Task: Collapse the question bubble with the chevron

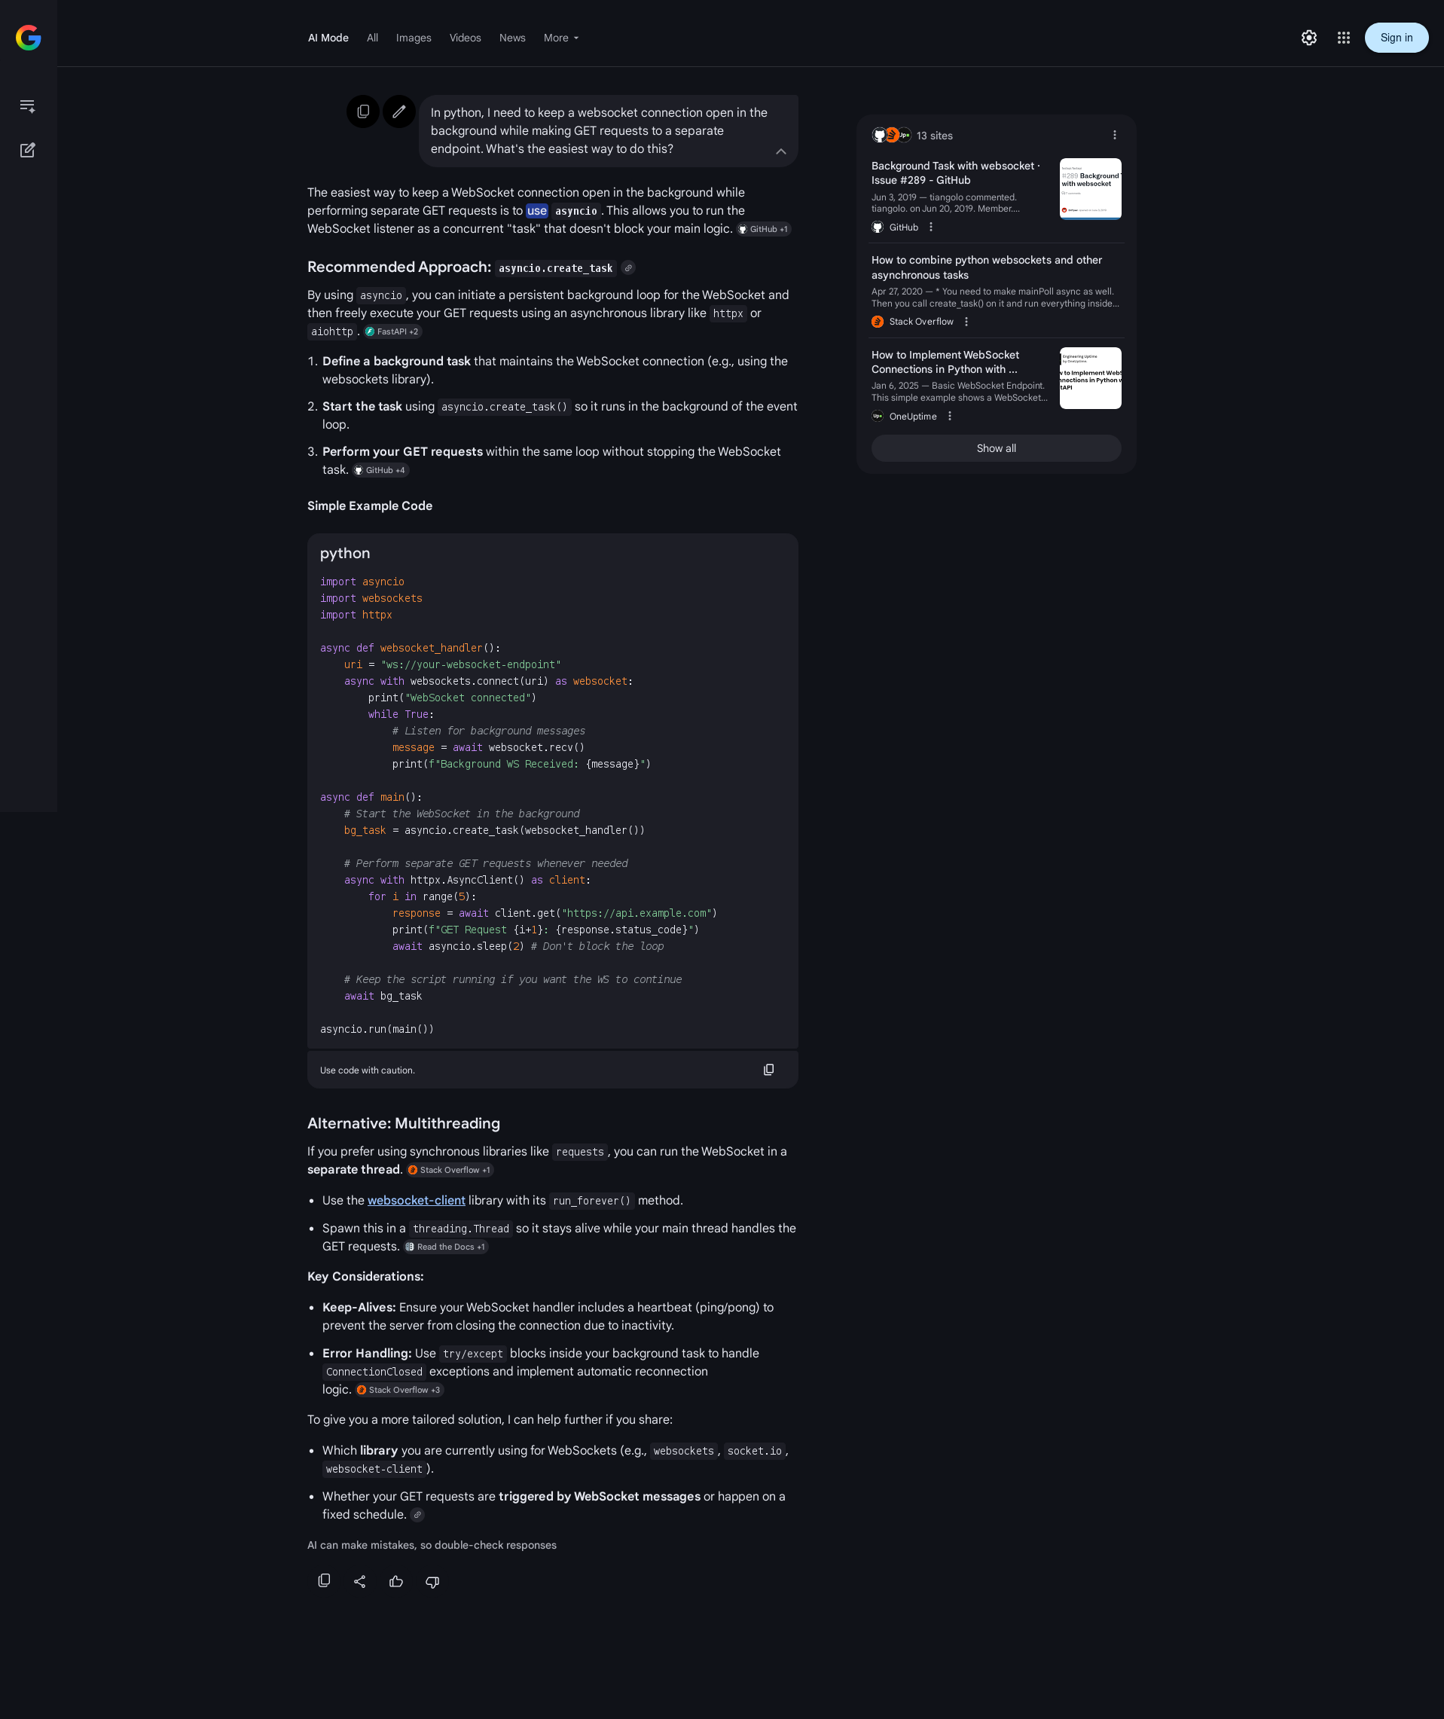Action: 781,151
